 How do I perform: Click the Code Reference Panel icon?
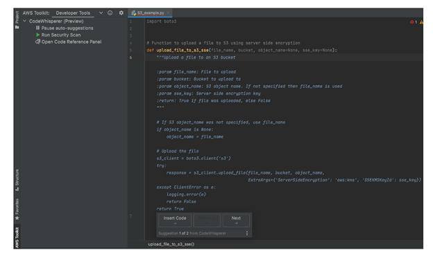(x=38, y=42)
